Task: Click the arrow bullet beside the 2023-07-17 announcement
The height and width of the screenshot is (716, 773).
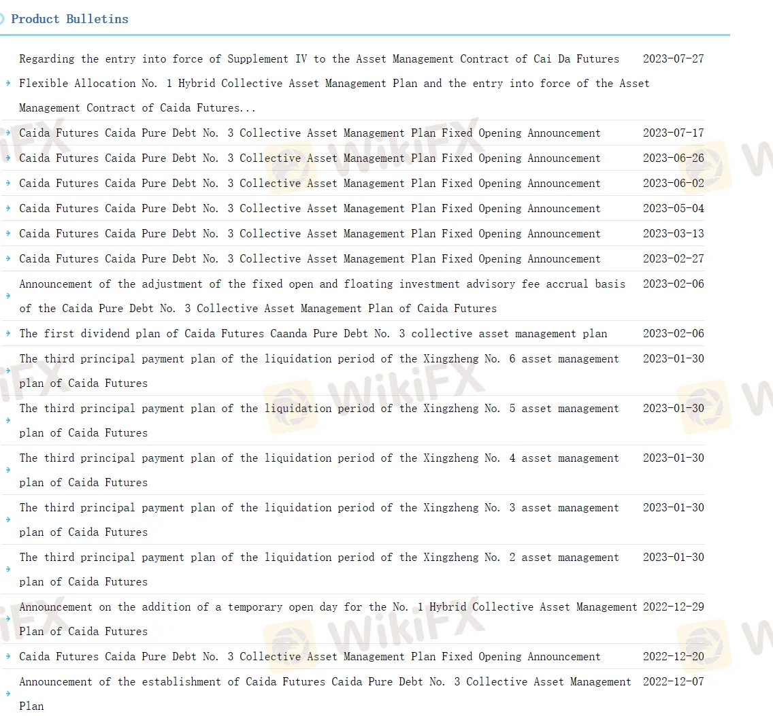Action: (8, 133)
